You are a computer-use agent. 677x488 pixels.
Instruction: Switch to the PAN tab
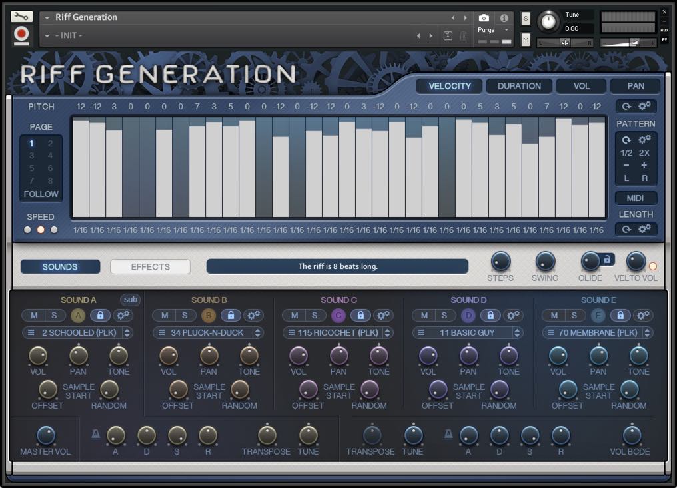636,86
